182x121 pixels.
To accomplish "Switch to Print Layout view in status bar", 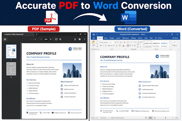I will pyautogui.click(x=150, y=118).
